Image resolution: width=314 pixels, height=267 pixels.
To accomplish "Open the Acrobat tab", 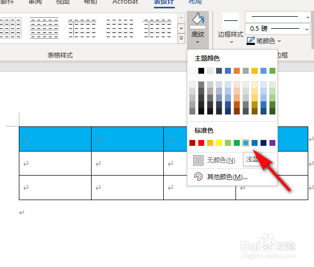I will [125, 2].
